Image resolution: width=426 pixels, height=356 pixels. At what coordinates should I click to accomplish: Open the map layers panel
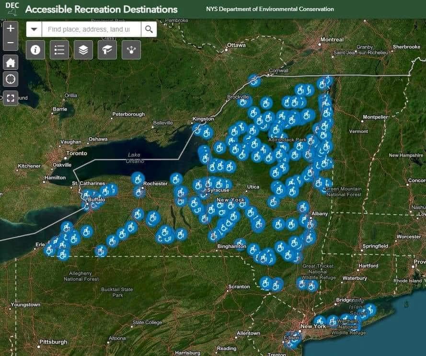(x=83, y=50)
